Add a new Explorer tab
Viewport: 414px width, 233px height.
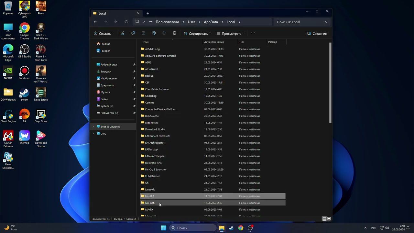click(148, 13)
